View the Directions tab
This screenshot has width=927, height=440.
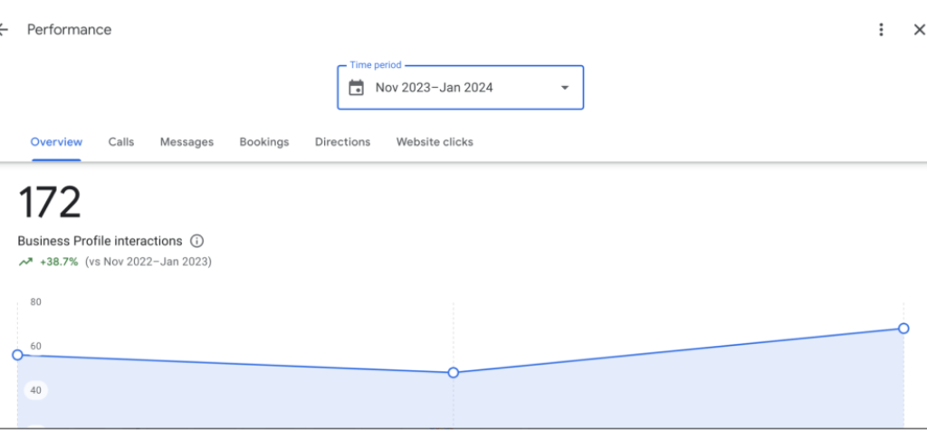pyautogui.click(x=342, y=142)
